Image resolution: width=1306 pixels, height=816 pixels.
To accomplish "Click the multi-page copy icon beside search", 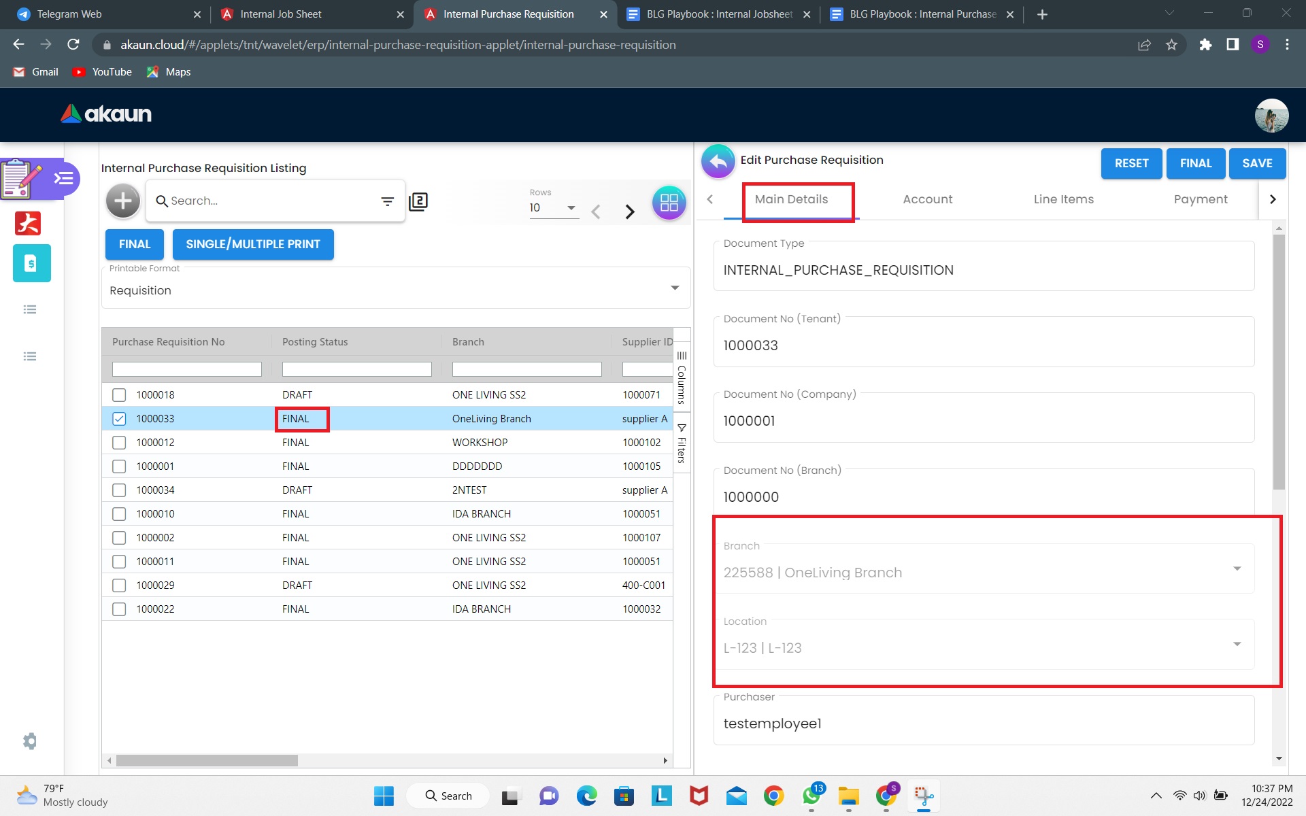I will tap(418, 201).
